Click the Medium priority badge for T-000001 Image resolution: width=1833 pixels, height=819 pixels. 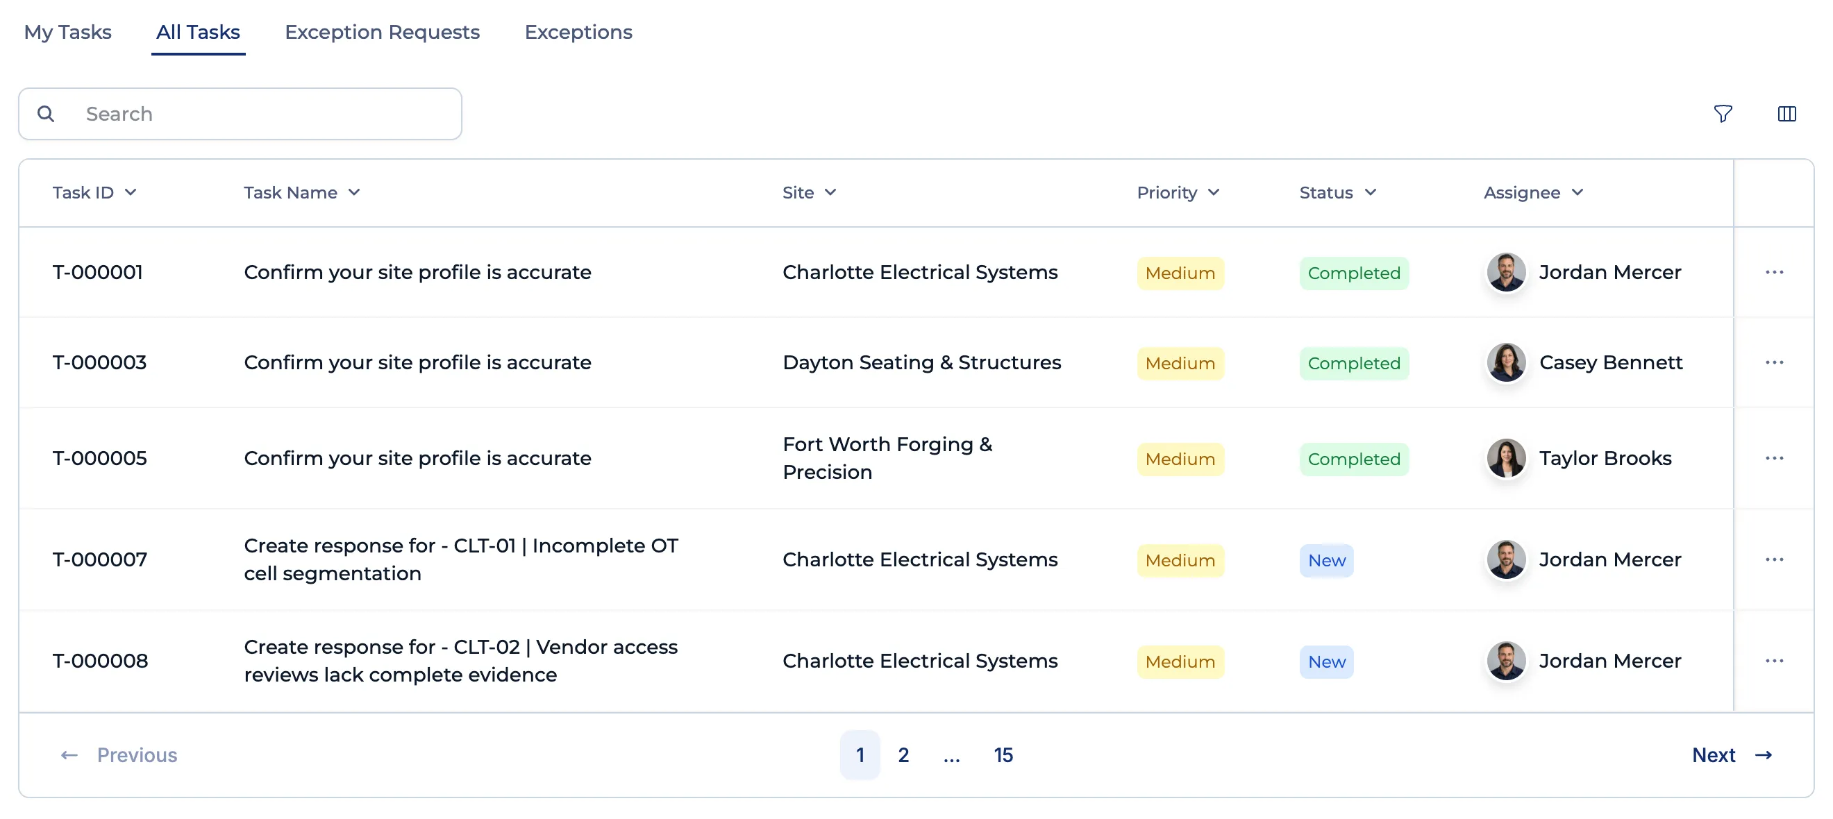(1180, 273)
